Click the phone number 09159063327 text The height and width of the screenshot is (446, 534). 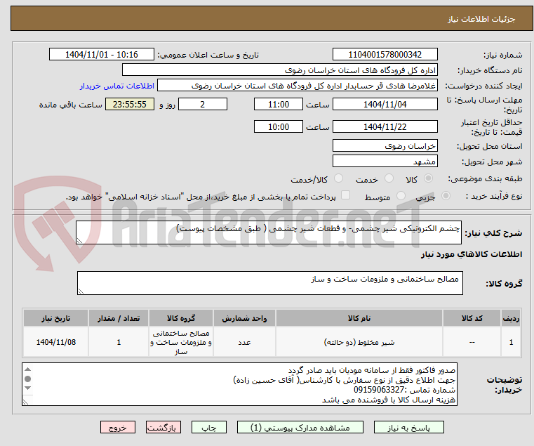(x=379, y=390)
